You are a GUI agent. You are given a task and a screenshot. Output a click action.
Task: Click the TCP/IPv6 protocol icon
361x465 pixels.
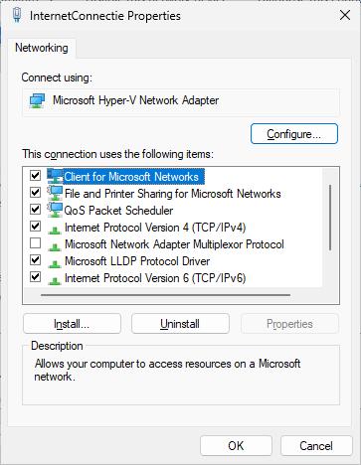[55, 280]
